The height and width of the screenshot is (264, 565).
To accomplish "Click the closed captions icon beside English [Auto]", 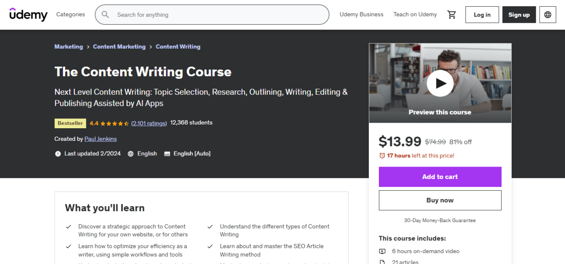I will click(167, 154).
